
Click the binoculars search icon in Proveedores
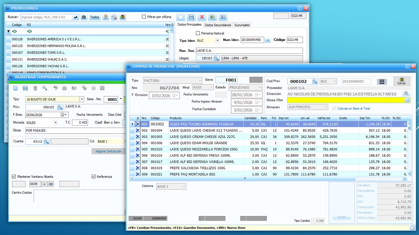click(84, 17)
